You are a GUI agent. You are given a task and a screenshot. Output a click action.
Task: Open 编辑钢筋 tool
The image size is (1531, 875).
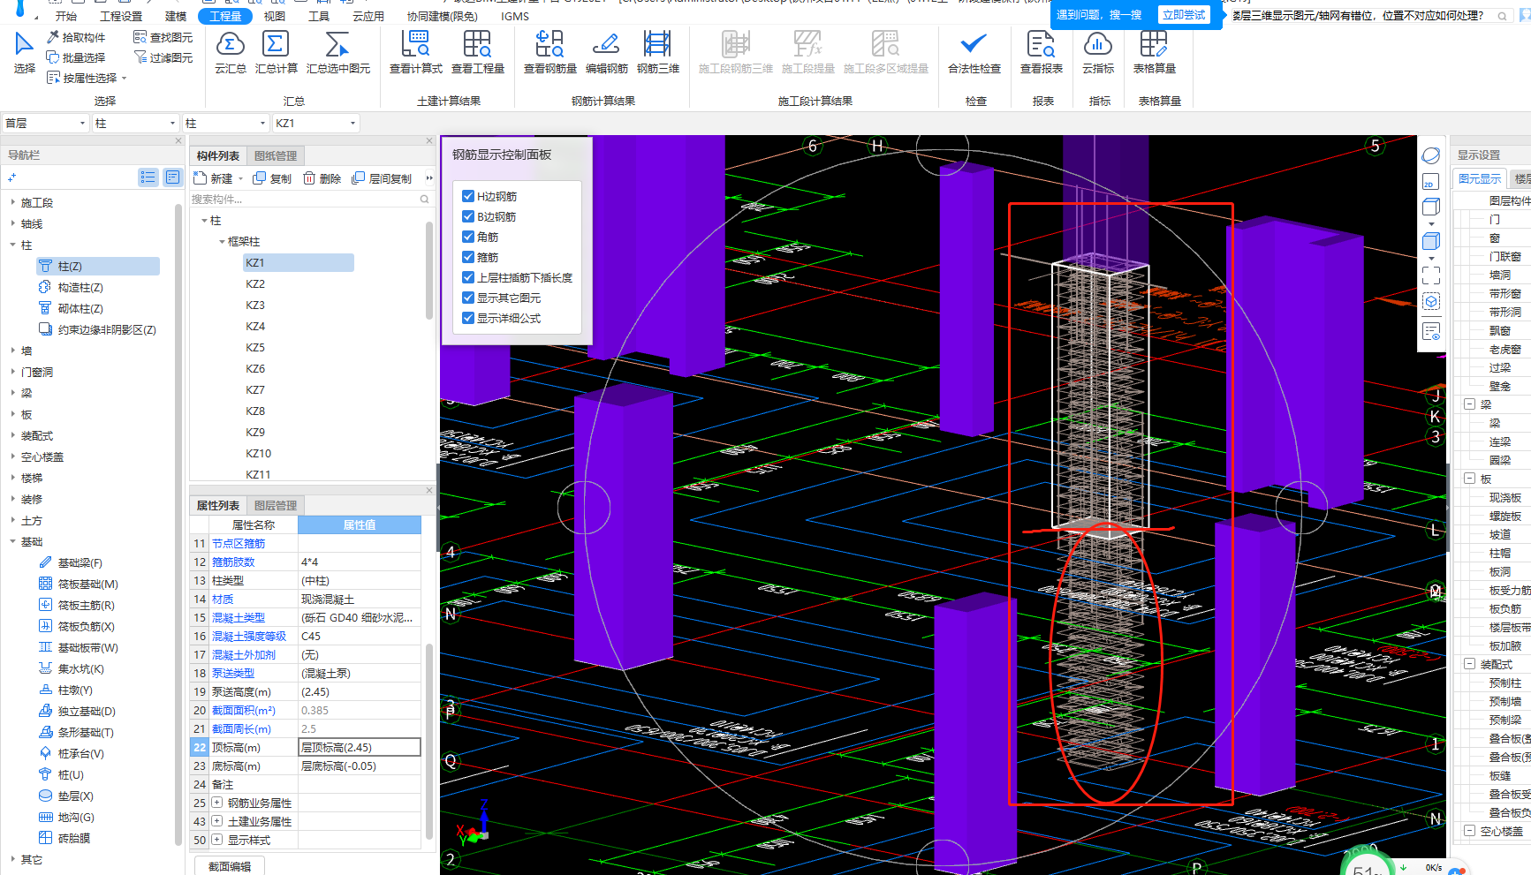tap(606, 52)
